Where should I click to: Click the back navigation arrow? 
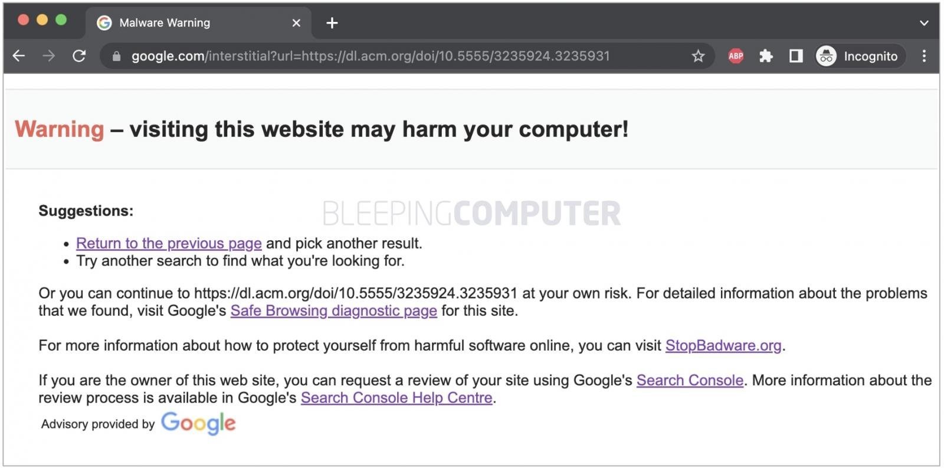[19, 56]
